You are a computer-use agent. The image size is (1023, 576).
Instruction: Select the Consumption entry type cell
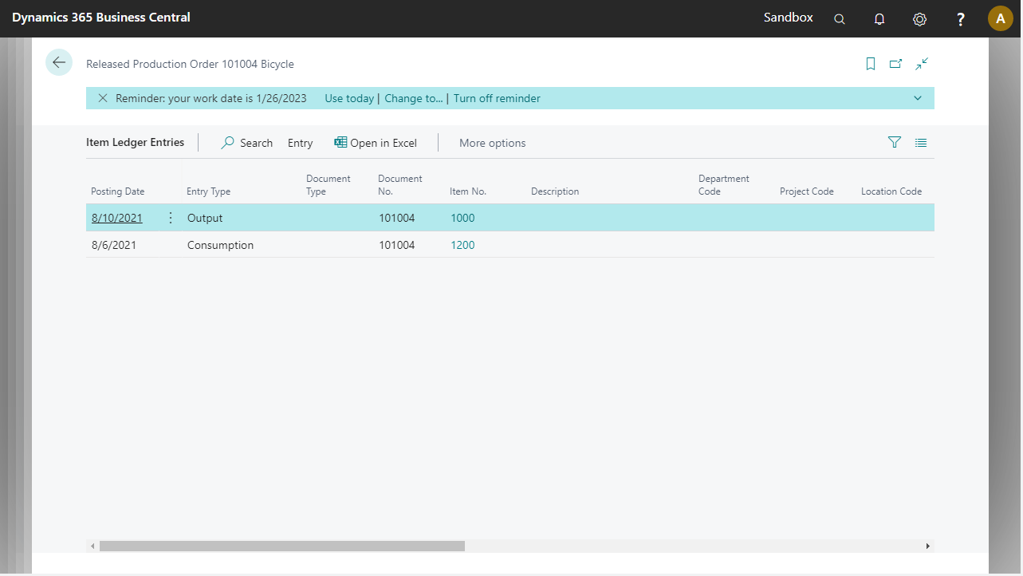pyautogui.click(x=220, y=245)
